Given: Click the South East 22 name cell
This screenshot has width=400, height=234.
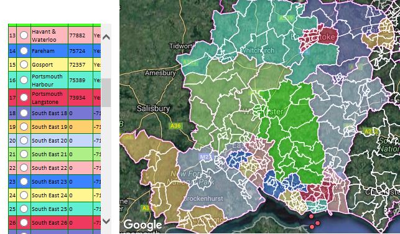Looking at the screenshot, I should (x=50, y=168).
